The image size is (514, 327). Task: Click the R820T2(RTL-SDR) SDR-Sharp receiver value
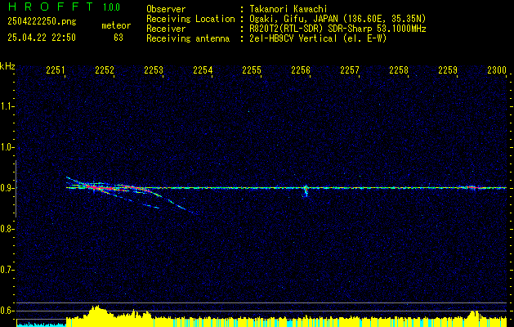pos(337,29)
